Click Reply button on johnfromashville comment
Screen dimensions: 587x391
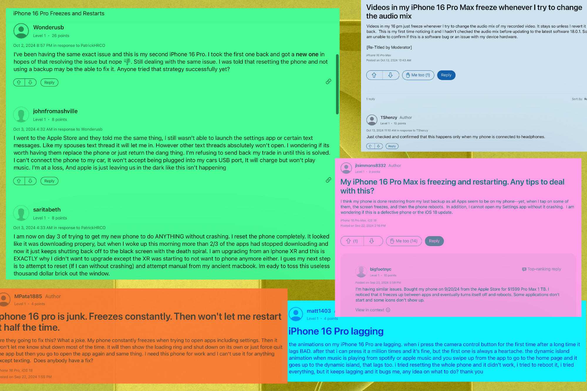click(50, 181)
